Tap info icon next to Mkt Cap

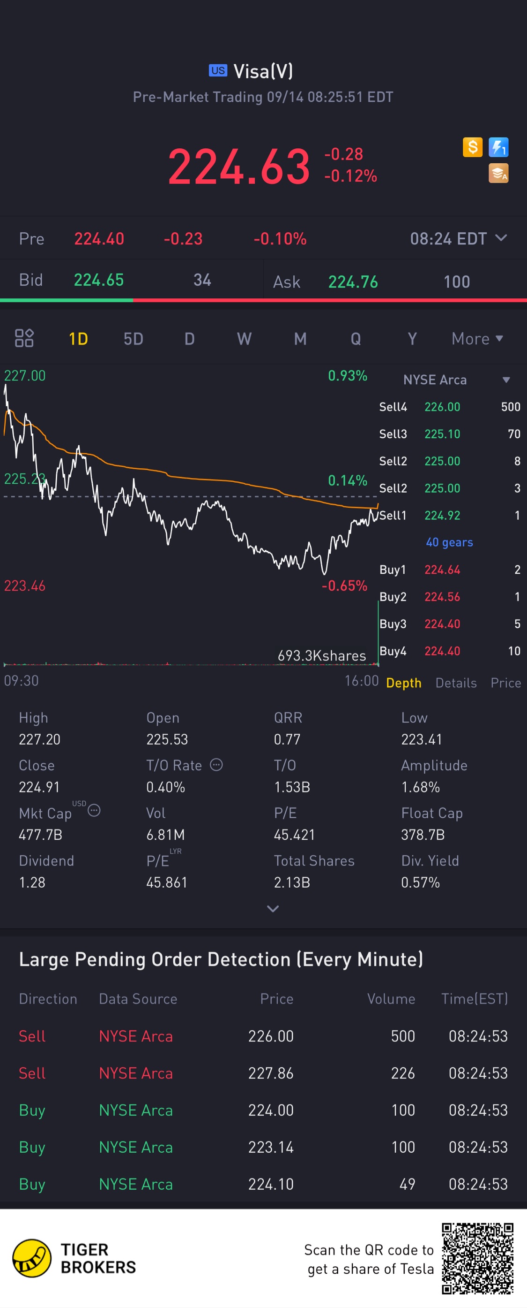[x=94, y=810]
